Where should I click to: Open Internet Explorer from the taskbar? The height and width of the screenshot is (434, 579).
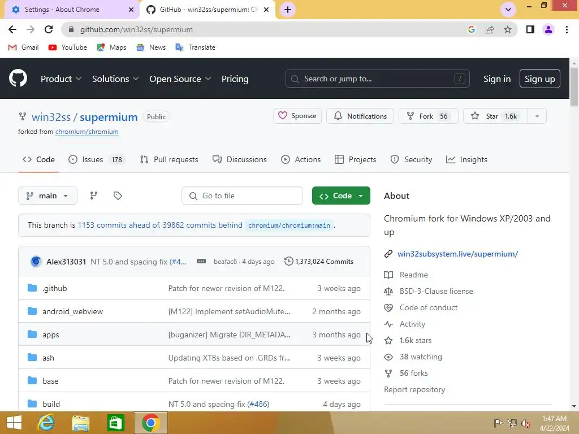pyautogui.click(x=46, y=423)
